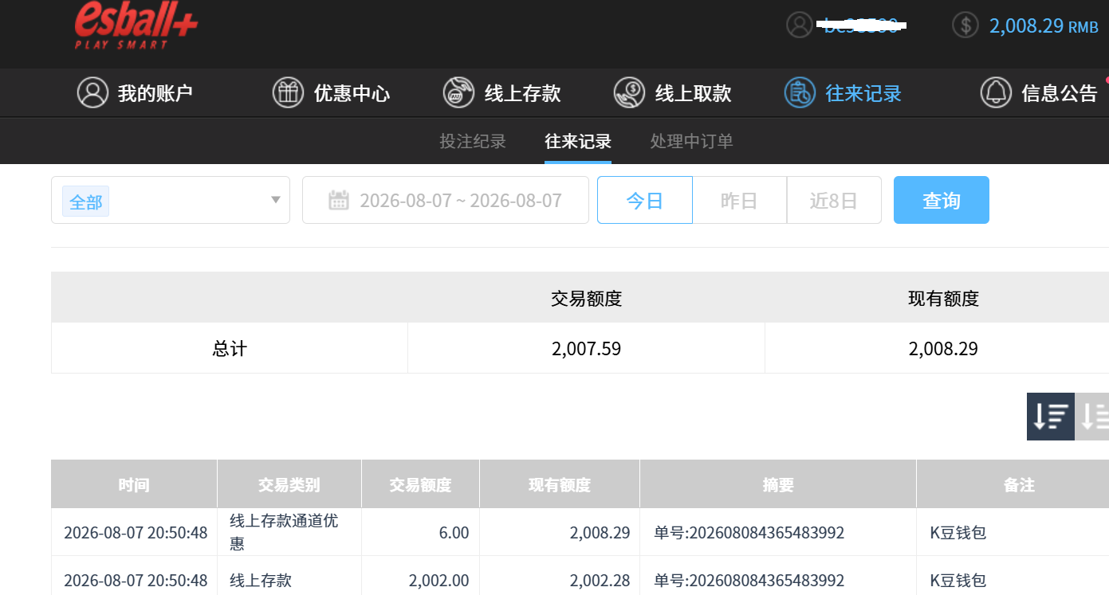The height and width of the screenshot is (595, 1109).
Task: Click the 2,008.29 RMB balance
Action: (x=1044, y=25)
